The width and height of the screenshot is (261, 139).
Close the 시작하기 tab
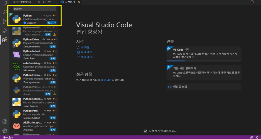(x=79, y=2)
